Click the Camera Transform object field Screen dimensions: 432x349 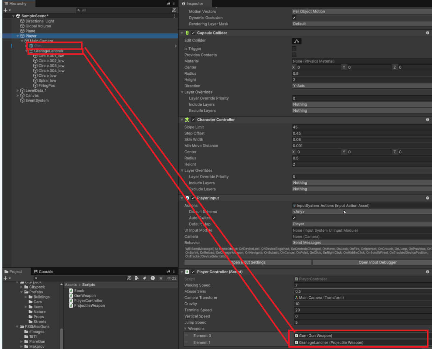(363, 298)
